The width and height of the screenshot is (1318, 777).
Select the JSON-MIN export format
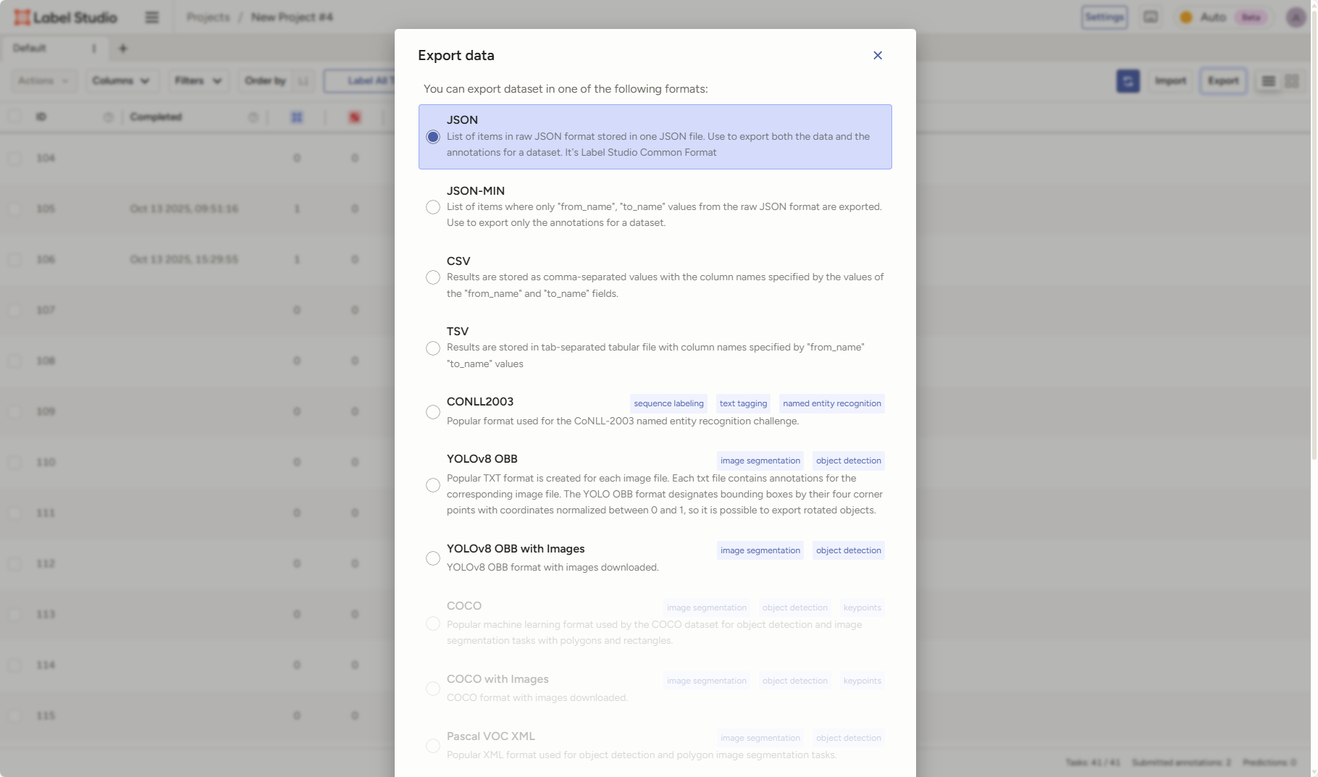(x=433, y=207)
